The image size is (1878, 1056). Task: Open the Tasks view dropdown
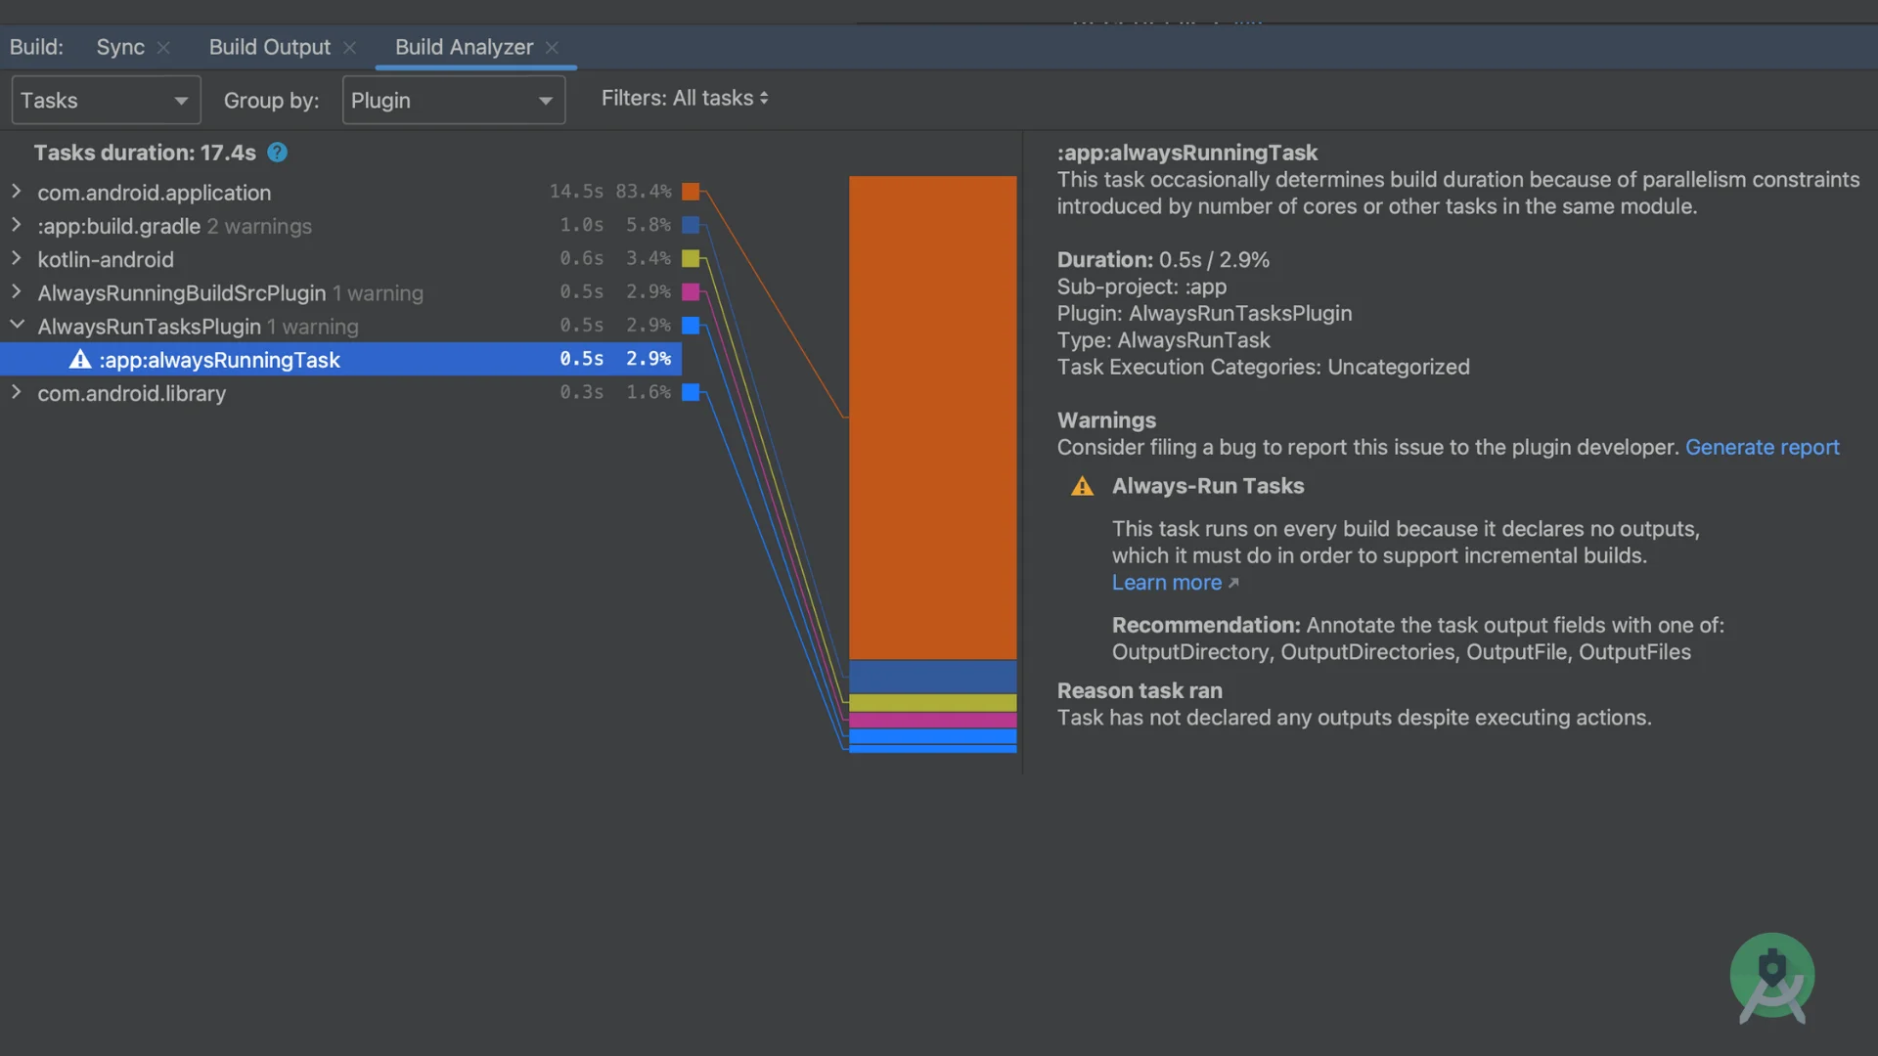(106, 100)
